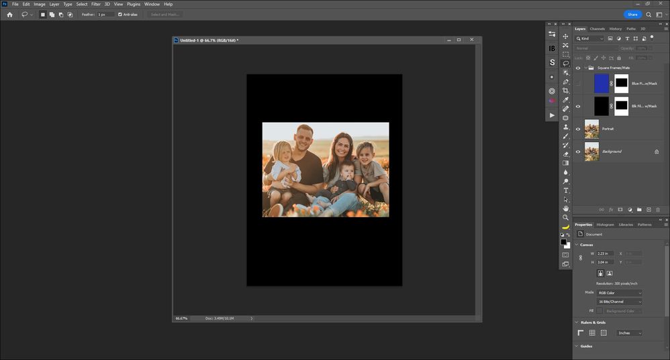Click the Play actions icon in side panel
This screenshot has width=670, height=360.
tap(552, 115)
